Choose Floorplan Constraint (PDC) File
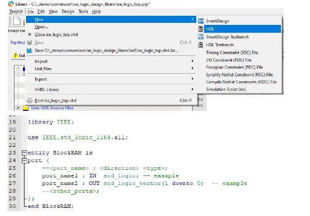The image size is (310, 216). coord(240,67)
